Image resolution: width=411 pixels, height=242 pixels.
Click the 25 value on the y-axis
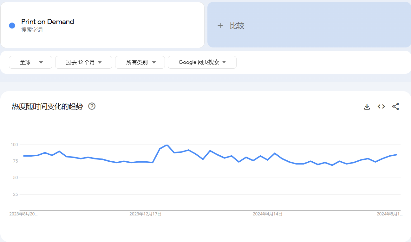tap(15, 194)
